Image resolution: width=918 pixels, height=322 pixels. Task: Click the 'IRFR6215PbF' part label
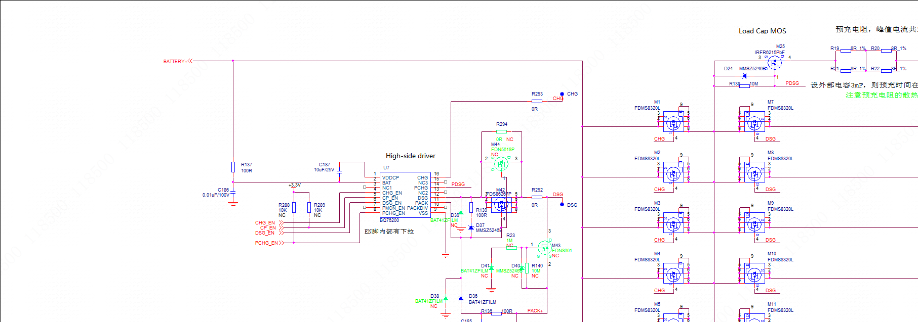[770, 52]
